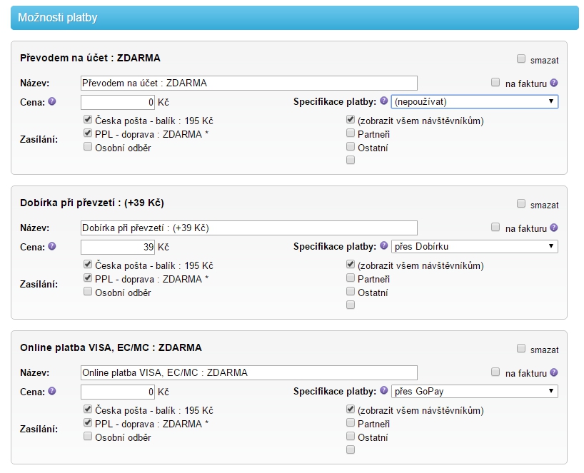Click help icon by Specifikace platby in Dobírka section

pyautogui.click(x=384, y=246)
